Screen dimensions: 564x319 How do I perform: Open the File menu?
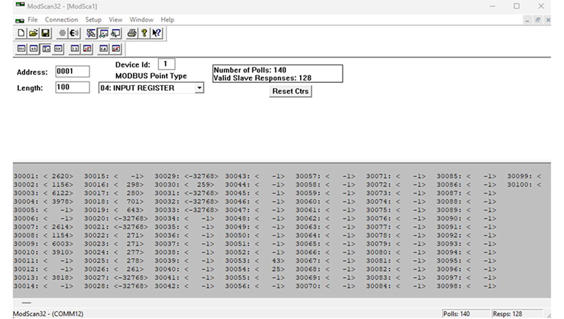click(33, 20)
